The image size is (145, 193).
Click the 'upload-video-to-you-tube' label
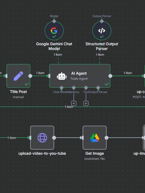(x=42, y=153)
